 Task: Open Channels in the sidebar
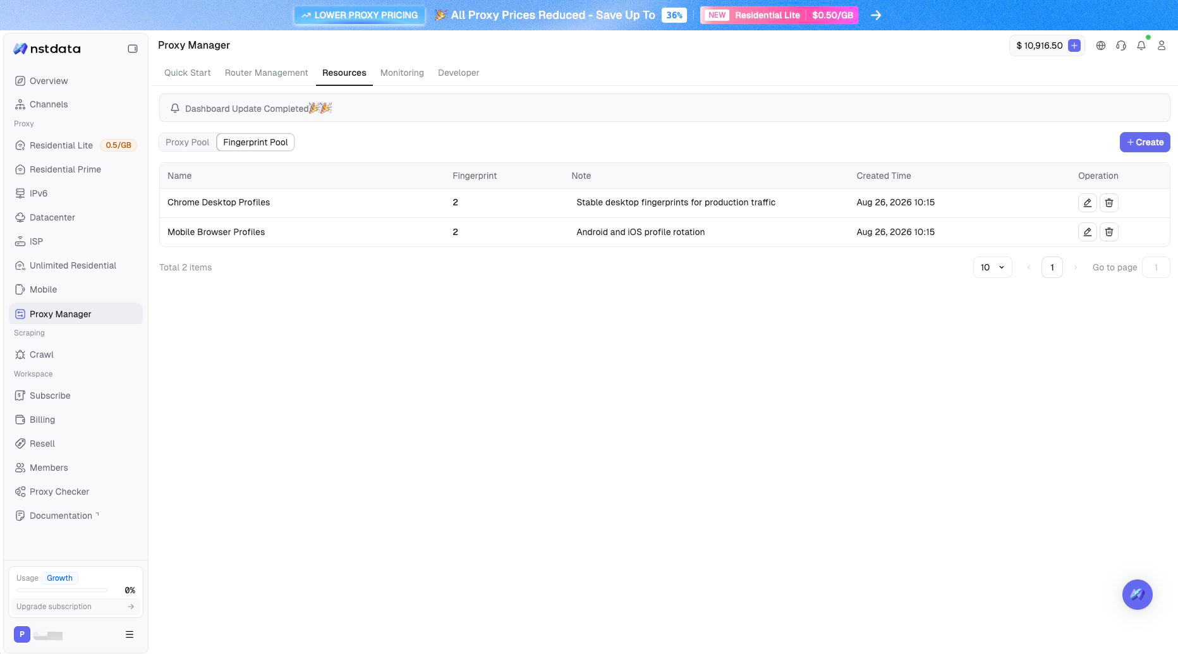76,104
